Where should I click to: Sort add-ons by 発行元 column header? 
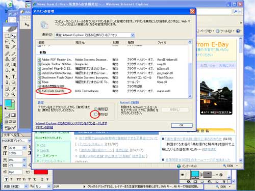tap(92, 42)
